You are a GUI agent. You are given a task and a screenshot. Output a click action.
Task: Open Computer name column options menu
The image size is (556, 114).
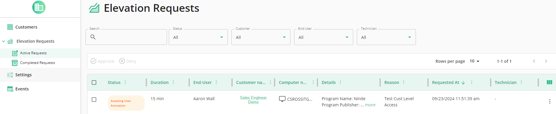click(x=313, y=82)
